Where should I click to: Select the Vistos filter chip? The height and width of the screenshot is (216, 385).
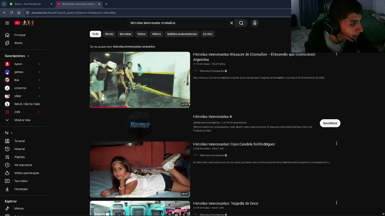tap(141, 34)
